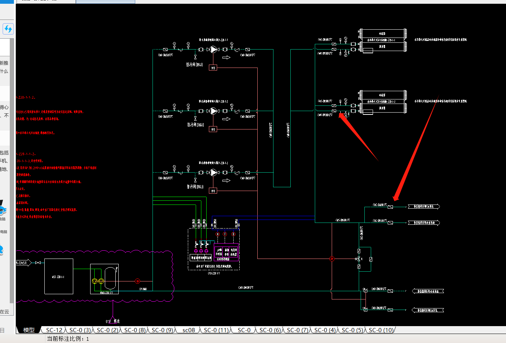
Task: Open the SC-0 (10) layout tab
Action: pos(381,330)
